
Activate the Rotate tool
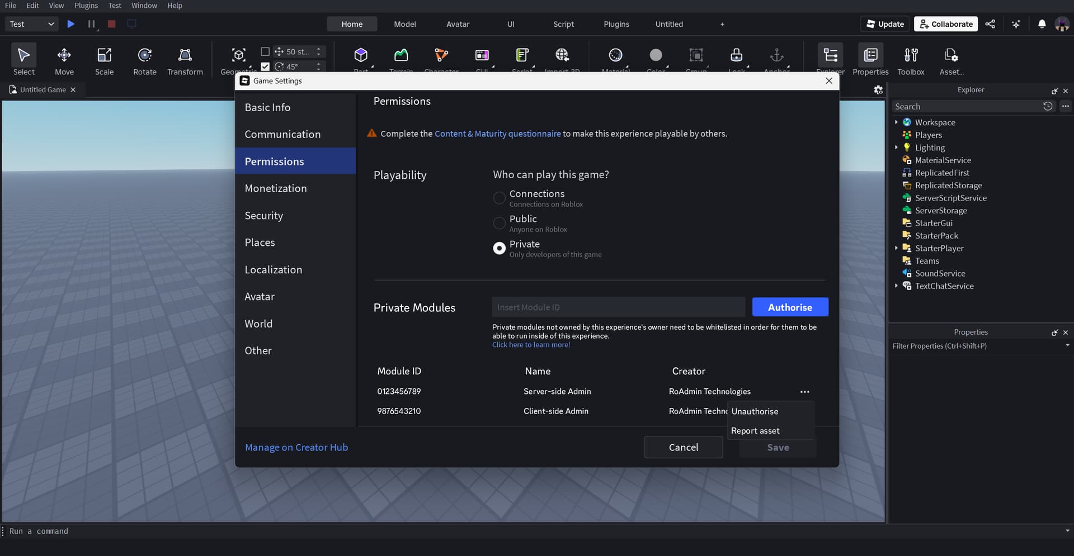[x=144, y=60]
